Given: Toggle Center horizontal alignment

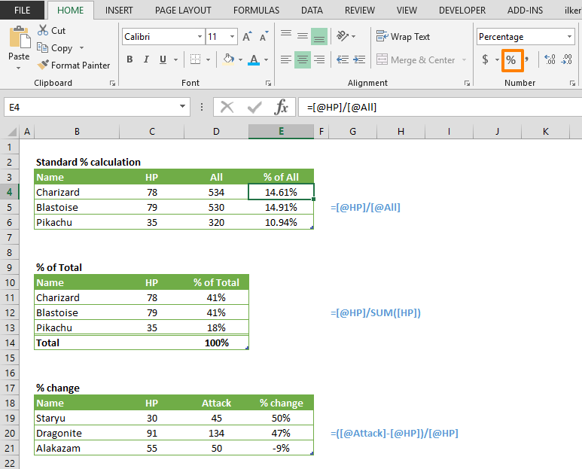Looking at the screenshot, I should coord(303,59).
